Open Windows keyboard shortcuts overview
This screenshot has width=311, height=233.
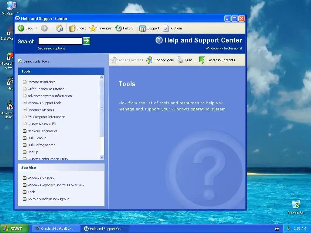pos(56,185)
